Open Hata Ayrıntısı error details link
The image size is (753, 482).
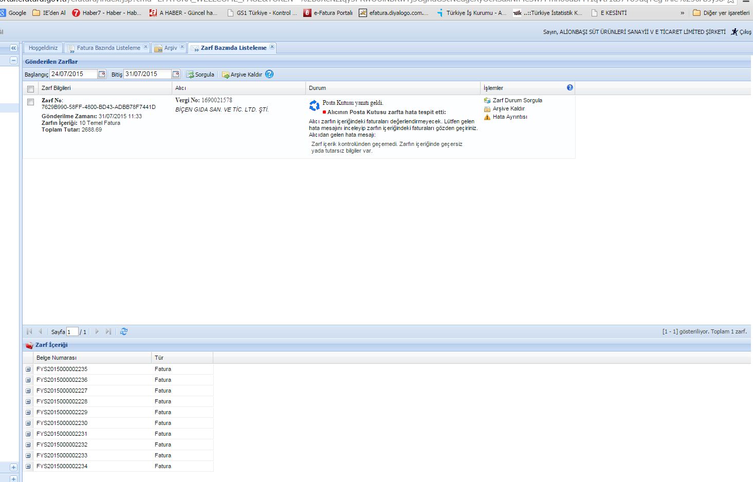pyautogui.click(x=509, y=117)
